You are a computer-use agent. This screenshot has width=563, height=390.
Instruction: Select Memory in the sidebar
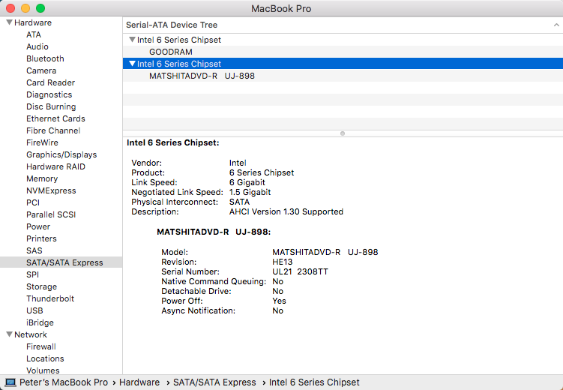pos(42,178)
